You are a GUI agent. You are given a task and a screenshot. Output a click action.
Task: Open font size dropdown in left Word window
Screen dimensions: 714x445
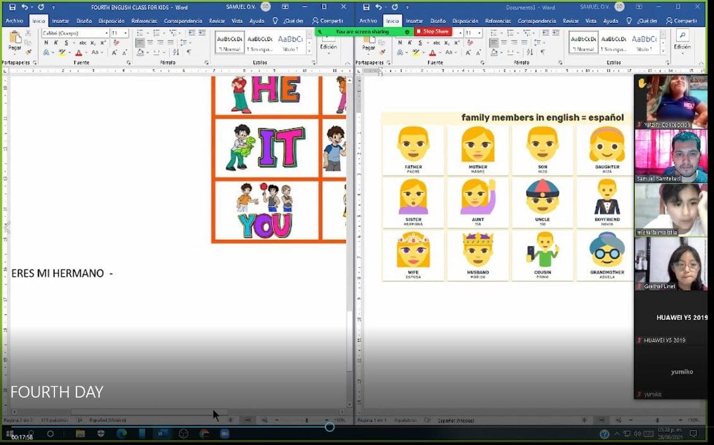tap(126, 33)
